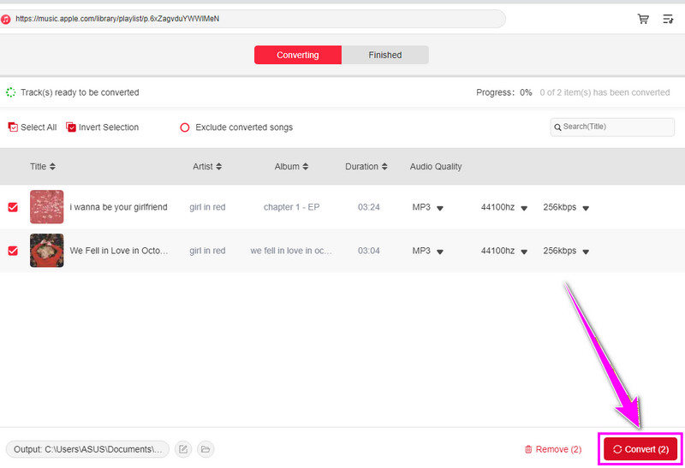
Task: Uncheck 'i wanna be your girlfriend' track
Action: tap(13, 207)
